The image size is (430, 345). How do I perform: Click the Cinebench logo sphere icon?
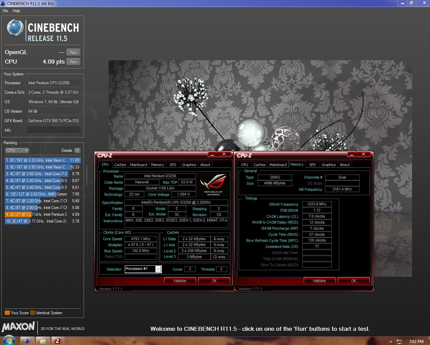15,28
